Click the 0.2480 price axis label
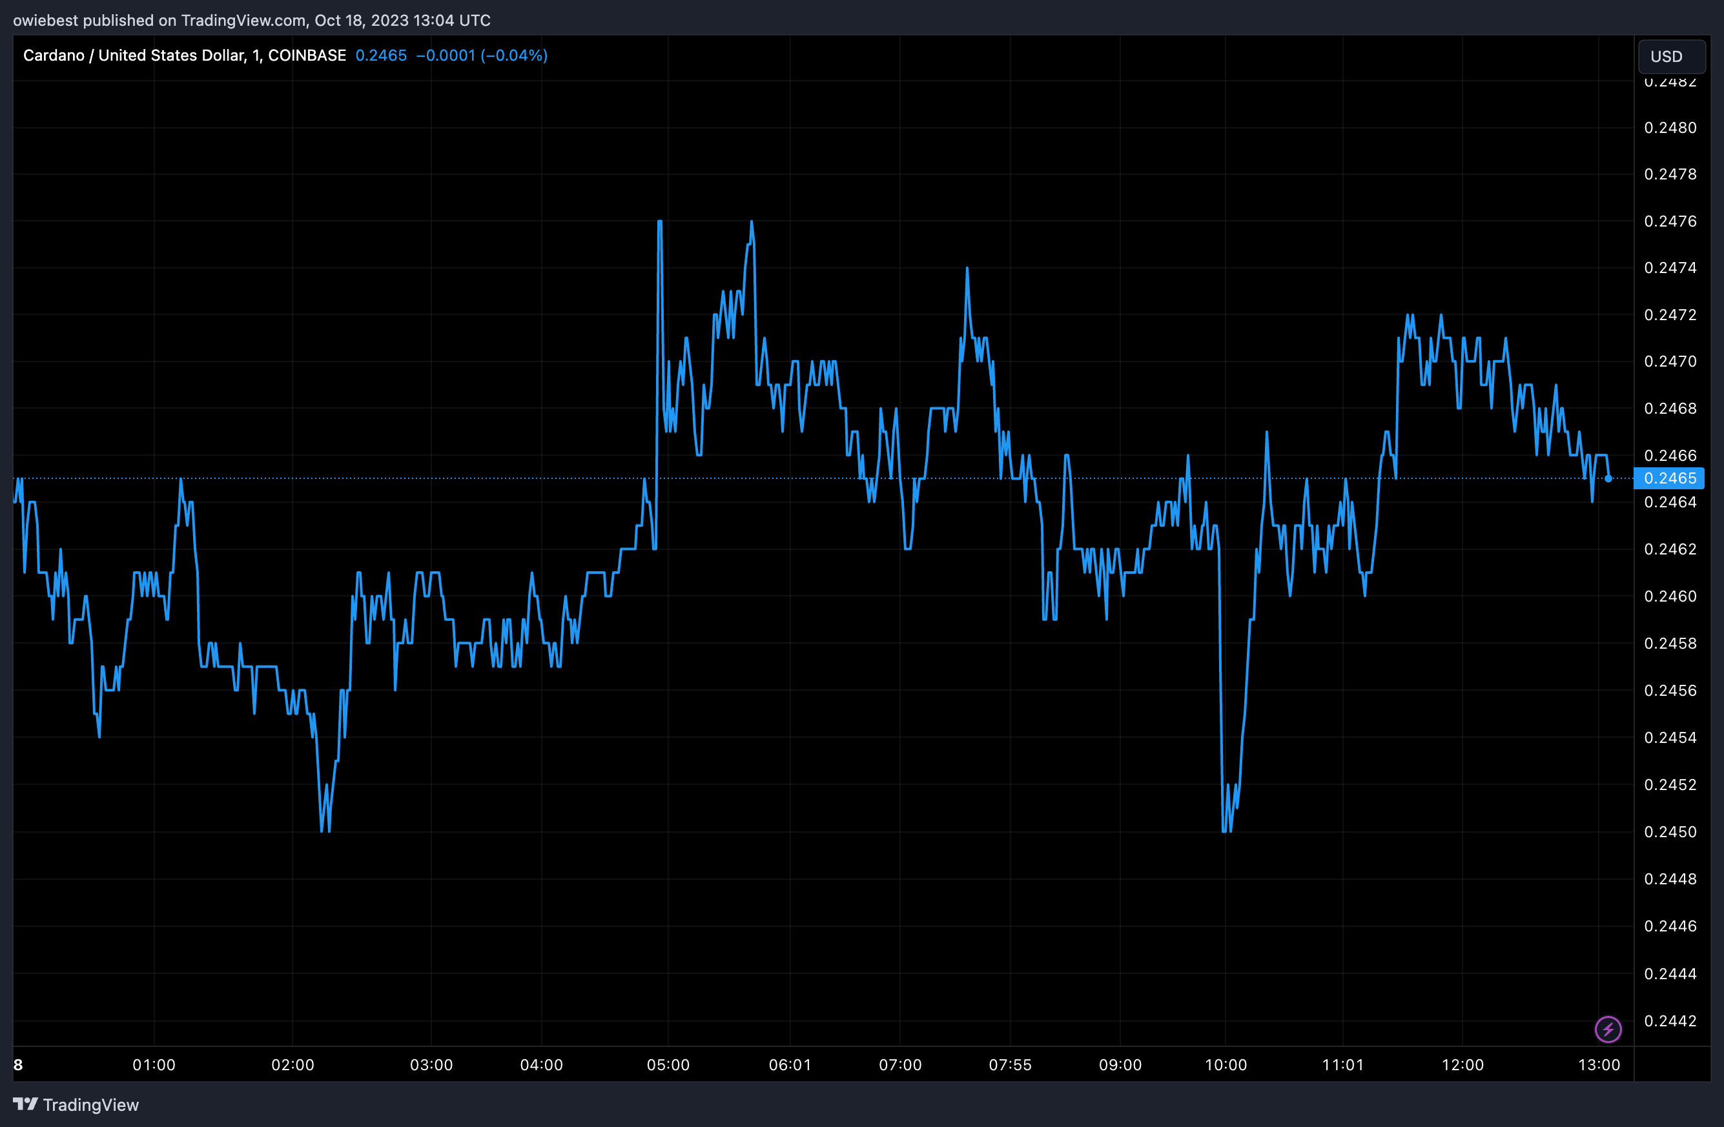Image resolution: width=1724 pixels, height=1127 pixels. [x=1670, y=127]
